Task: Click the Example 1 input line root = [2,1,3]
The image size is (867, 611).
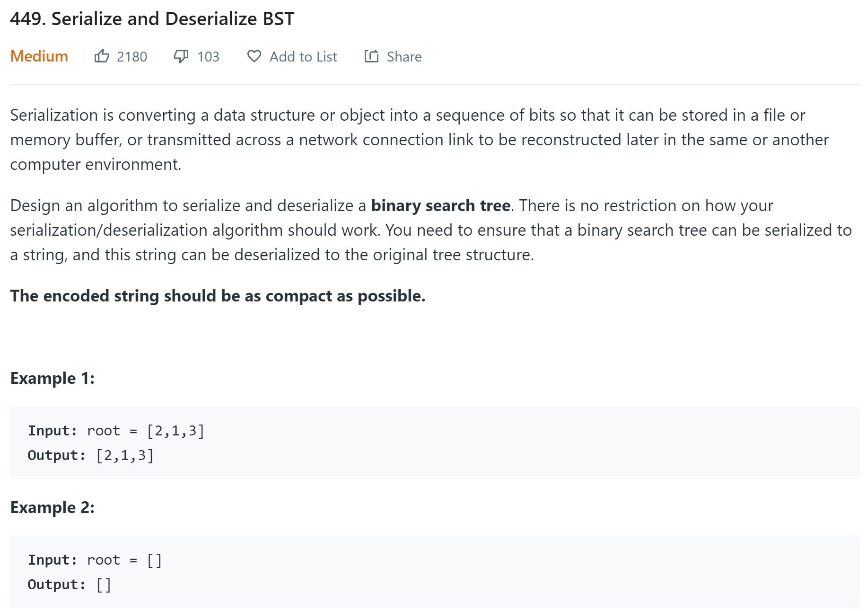Action: (x=116, y=431)
